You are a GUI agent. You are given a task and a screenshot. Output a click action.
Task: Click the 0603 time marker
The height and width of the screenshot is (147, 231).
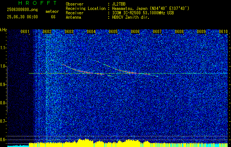tap(69, 32)
